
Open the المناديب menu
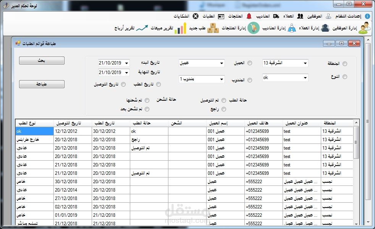pyautogui.click(x=263, y=16)
